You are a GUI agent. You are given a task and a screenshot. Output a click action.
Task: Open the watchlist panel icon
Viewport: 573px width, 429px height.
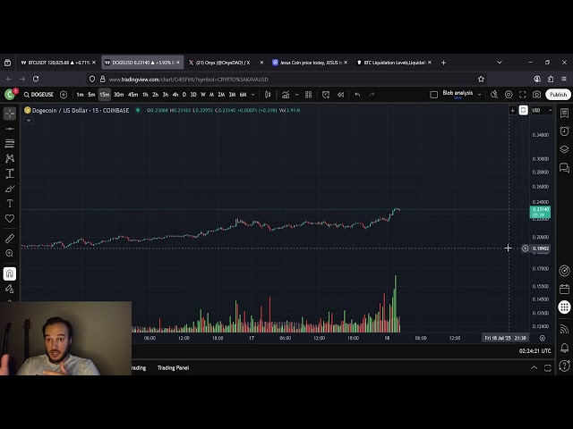click(564, 114)
